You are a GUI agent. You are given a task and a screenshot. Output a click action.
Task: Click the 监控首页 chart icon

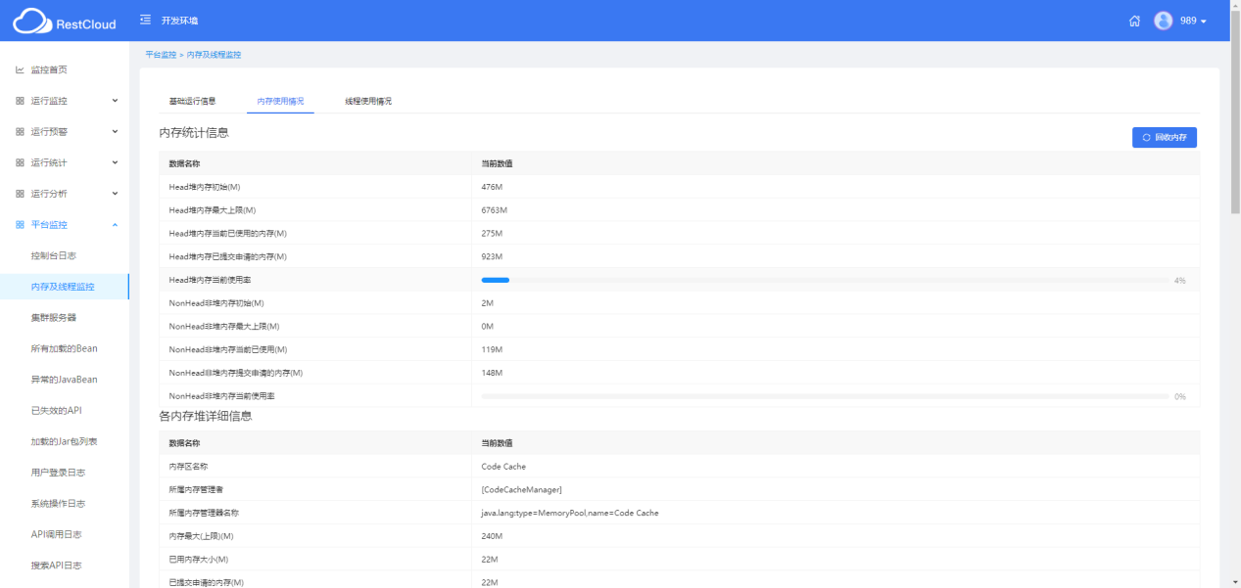(20, 70)
